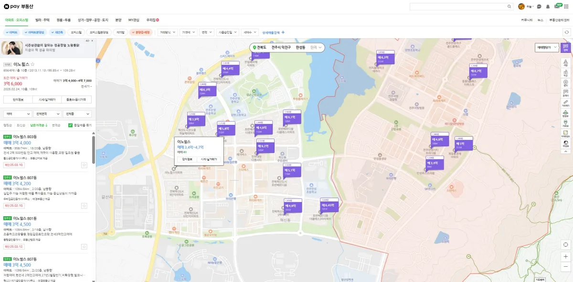
Task: Select the 학군 map tool icon
Action: [565, 72]
